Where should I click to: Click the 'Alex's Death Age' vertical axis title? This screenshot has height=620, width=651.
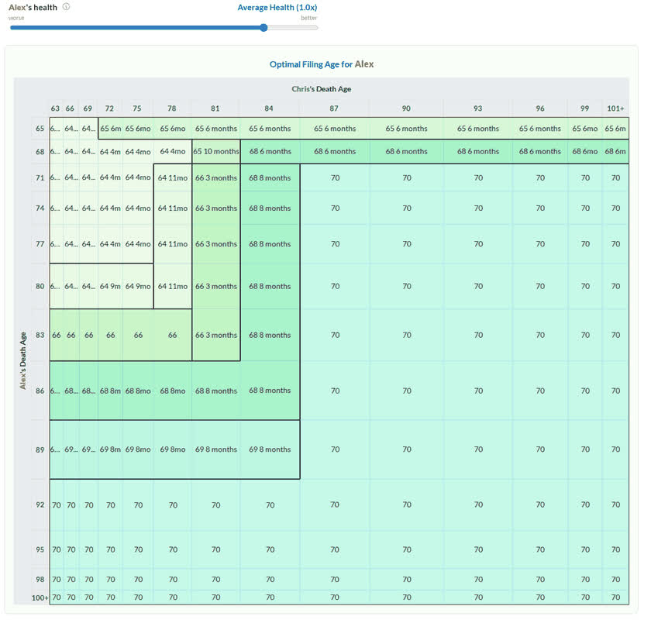coord(22,360)
